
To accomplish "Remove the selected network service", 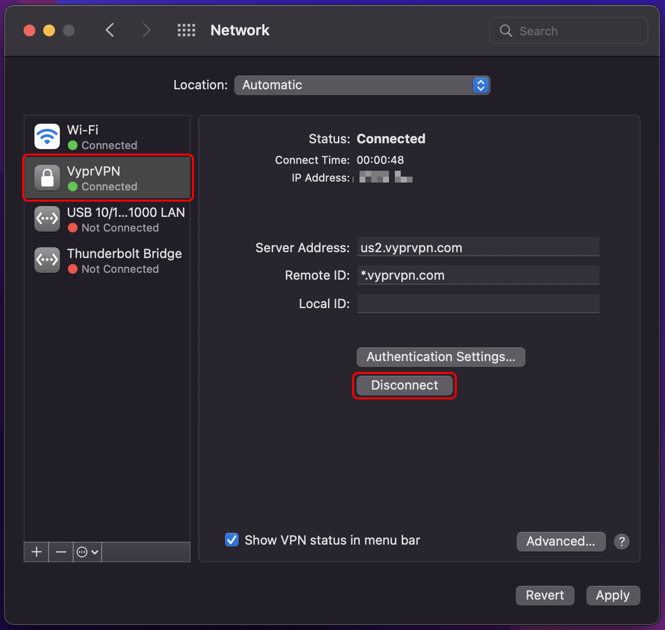I will coord(61,551).
